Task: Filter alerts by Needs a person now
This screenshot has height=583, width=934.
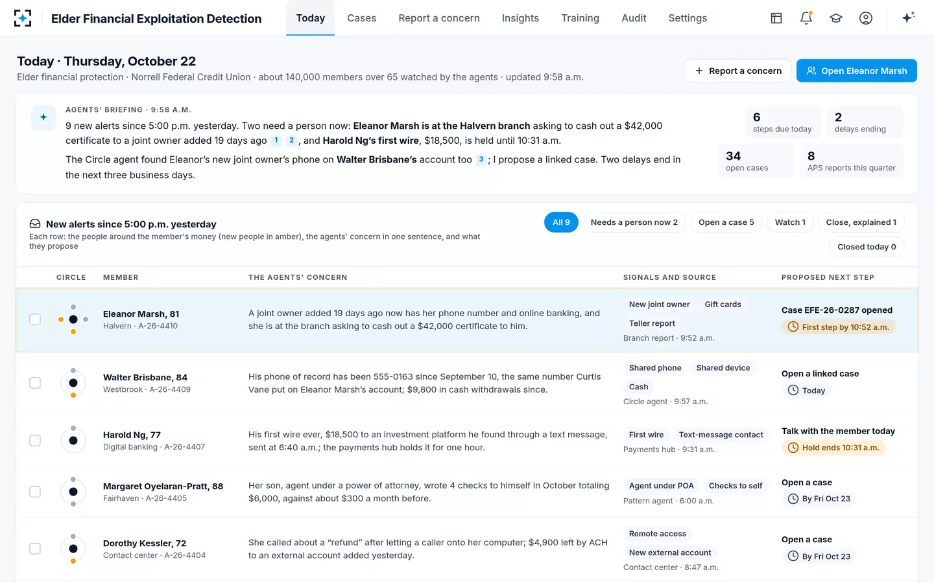Action: tap(634, 222)
